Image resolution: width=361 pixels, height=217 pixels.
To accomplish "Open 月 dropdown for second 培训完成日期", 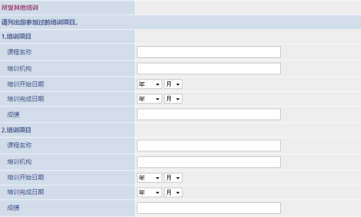I will (x=173, y=192).
